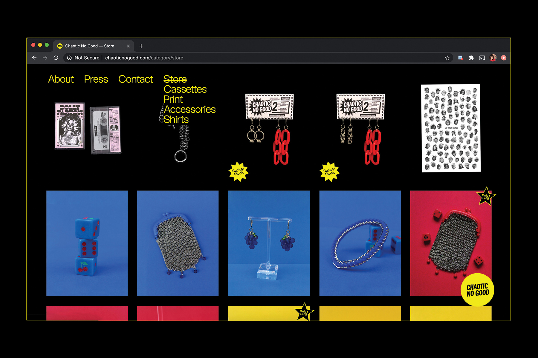Close the Chaotic No Good Store tab
The width and height of the screenshot is (538, 358).
(128, 46)
